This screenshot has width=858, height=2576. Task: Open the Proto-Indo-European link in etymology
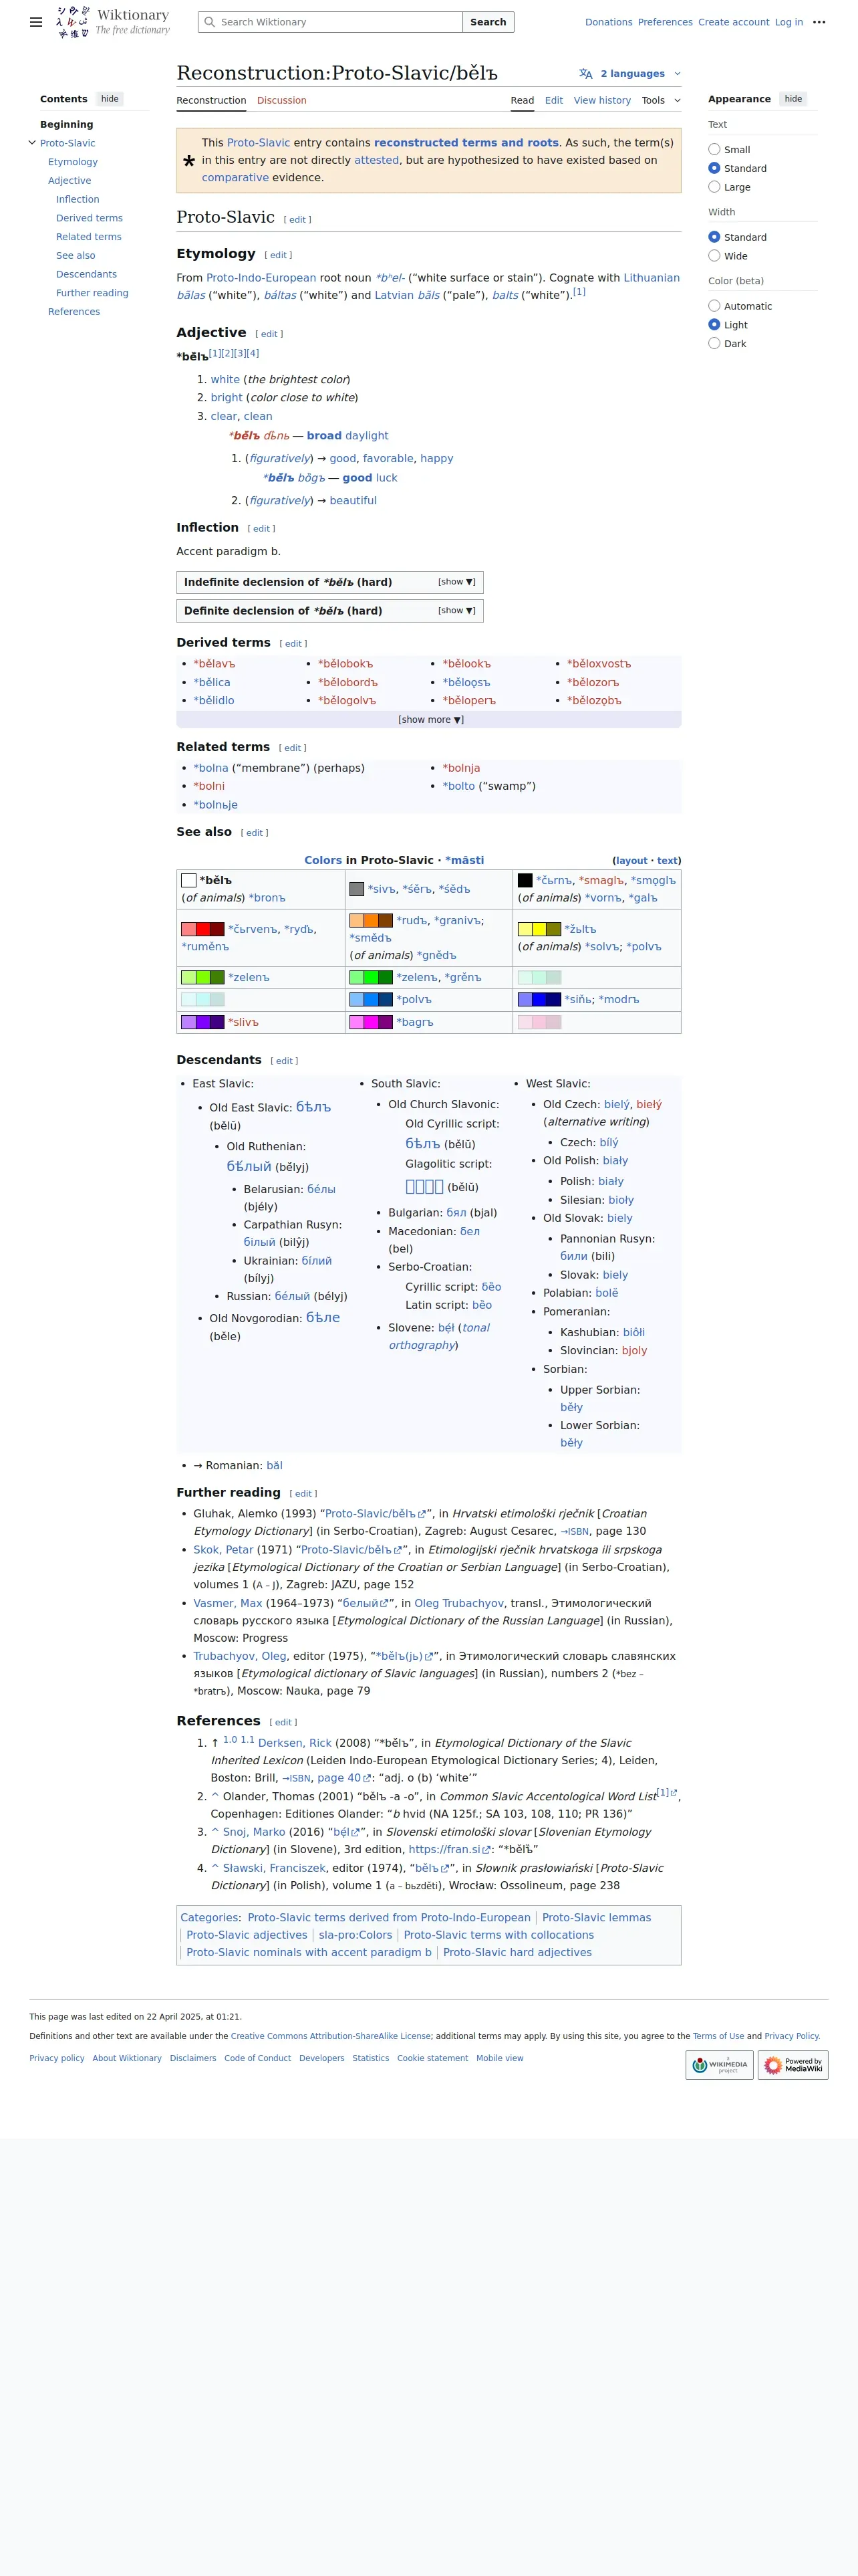click(x=261, y=278)
